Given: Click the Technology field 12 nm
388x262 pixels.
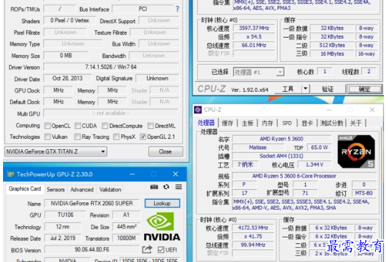Looking at the screenshot, I should pyautogui.click(x=62, y=226).
